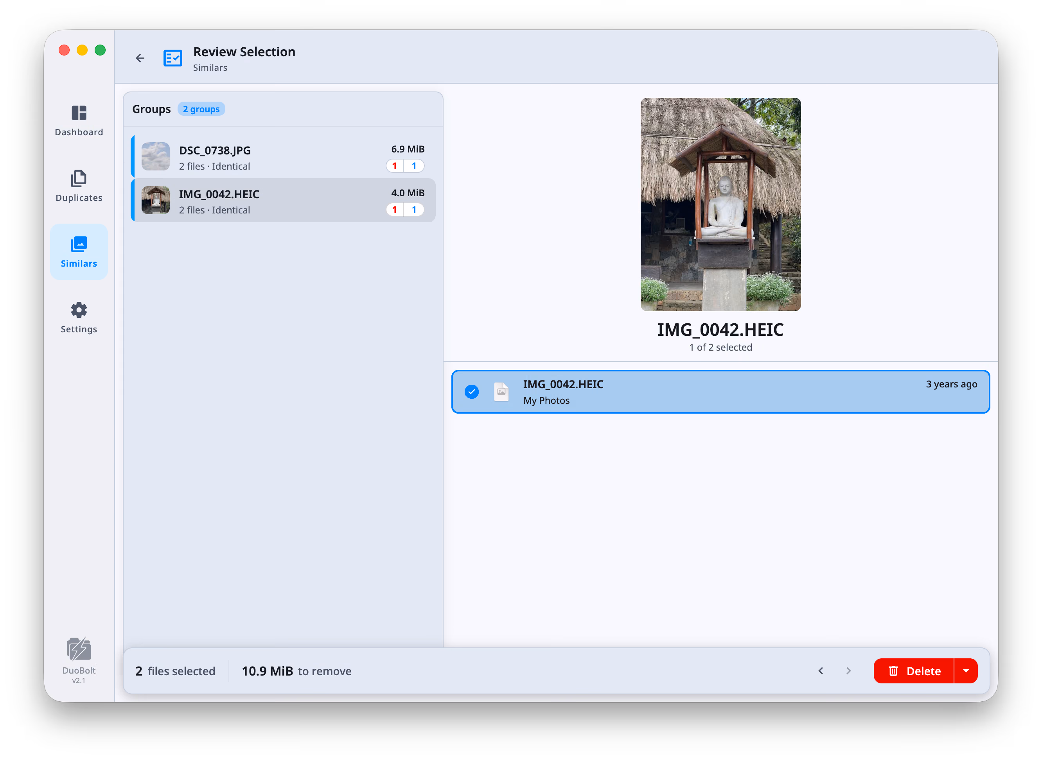This screenshot has width=1042, height=760.
Task: Switch to the Similars sidebar section
Action: tap(79, 252)
